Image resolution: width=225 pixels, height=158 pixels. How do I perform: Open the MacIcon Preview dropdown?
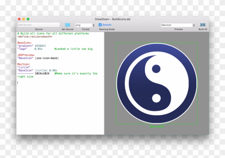point(177,25)
